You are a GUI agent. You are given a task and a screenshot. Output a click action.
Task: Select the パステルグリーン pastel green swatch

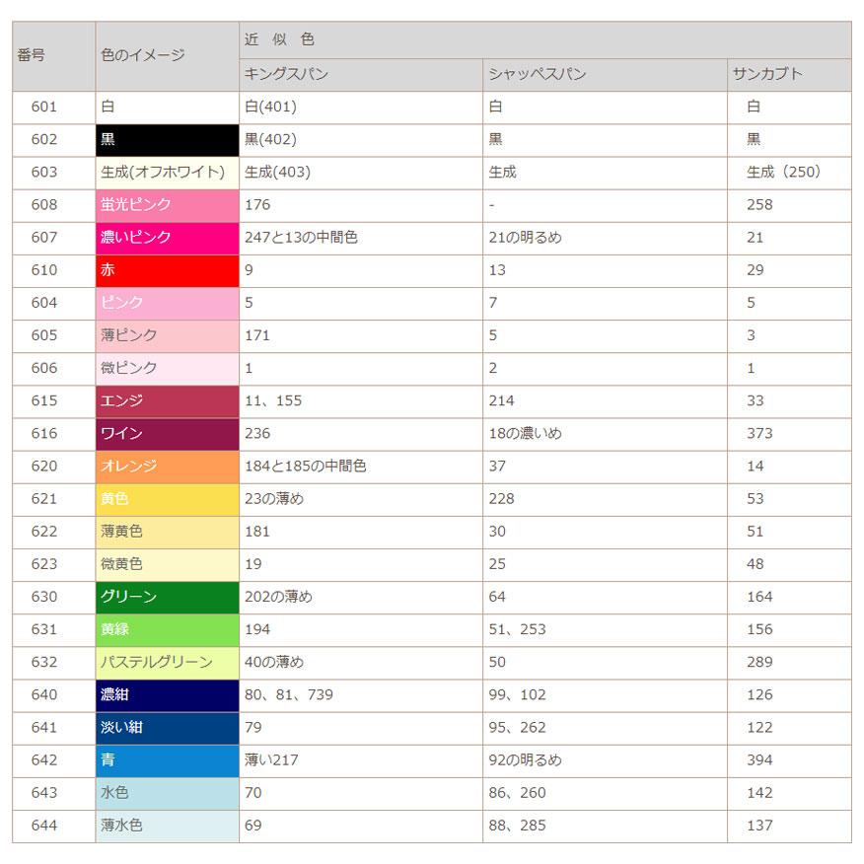(x=167, y=662)
